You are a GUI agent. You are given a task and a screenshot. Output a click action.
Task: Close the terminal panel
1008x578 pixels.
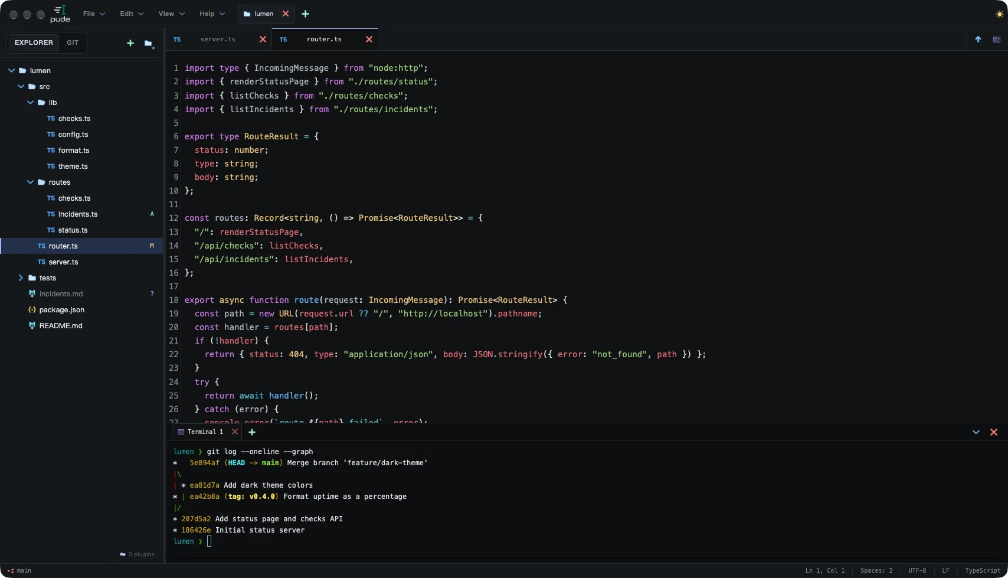(x=994, y=432)
